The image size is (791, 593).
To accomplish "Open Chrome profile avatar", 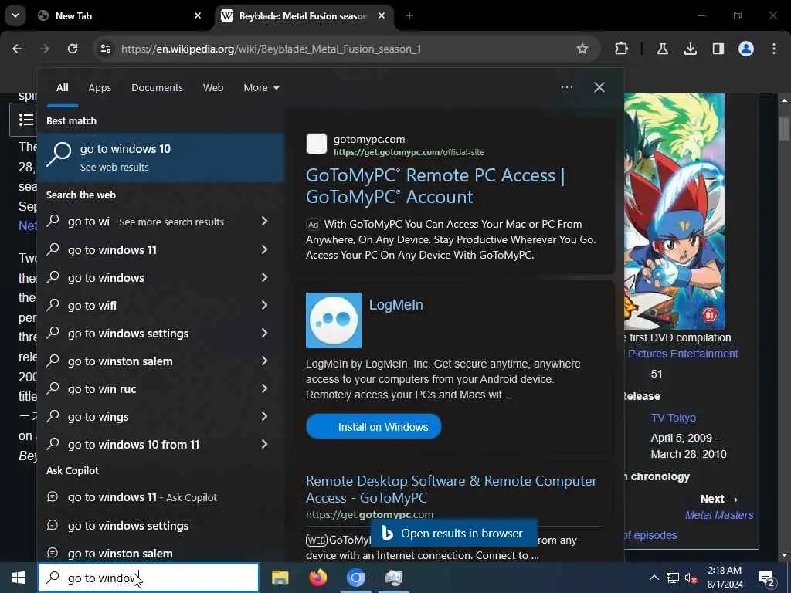I will pos(745,49).
